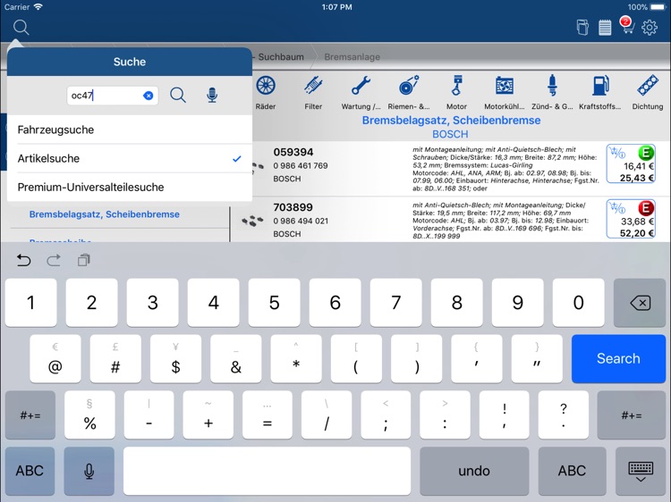
Task: Tap the blue Search key
Action: click(x=618, y=359)
